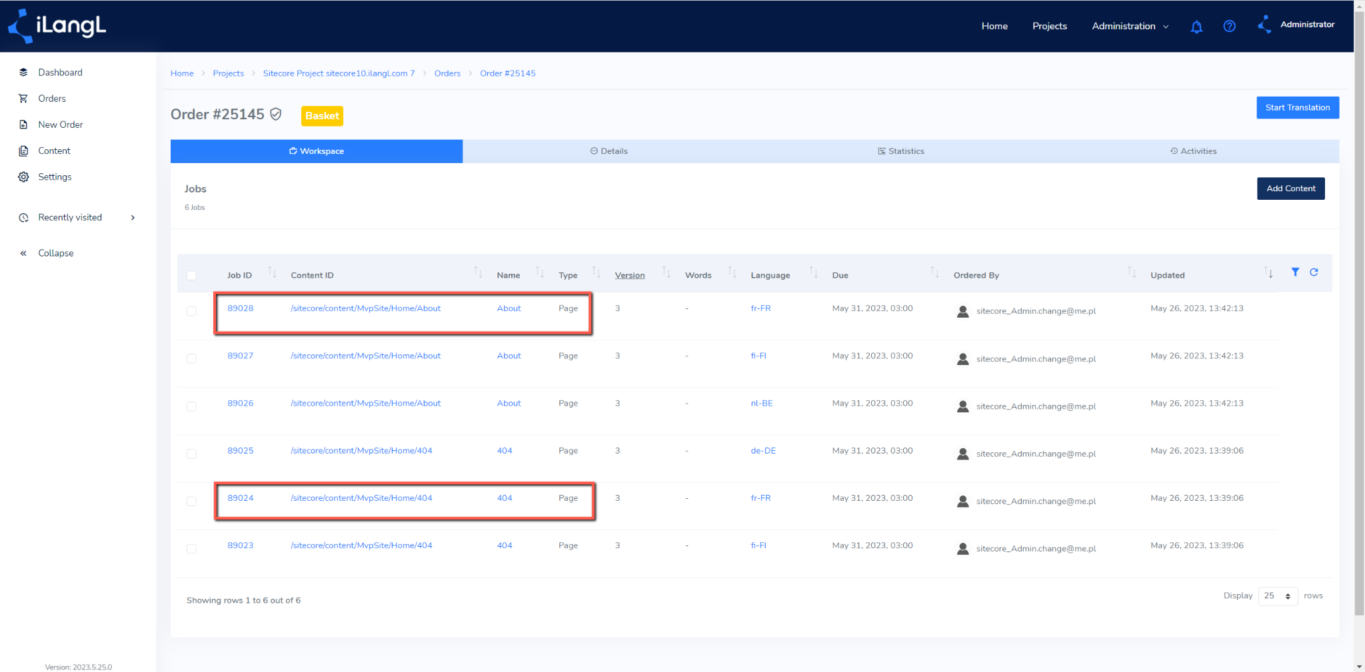Sort by Language column arrows

pos(813,272)
